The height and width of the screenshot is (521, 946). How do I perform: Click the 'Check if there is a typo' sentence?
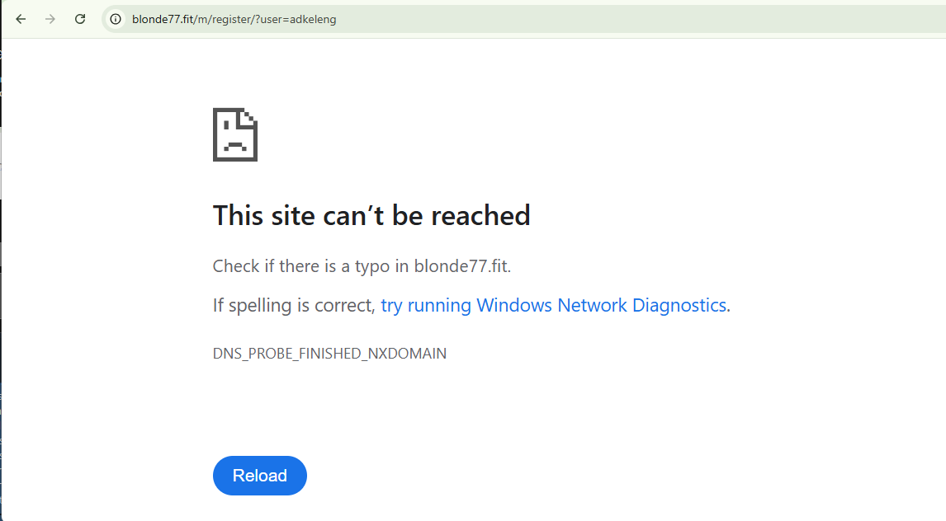click(x=362, y=266)
